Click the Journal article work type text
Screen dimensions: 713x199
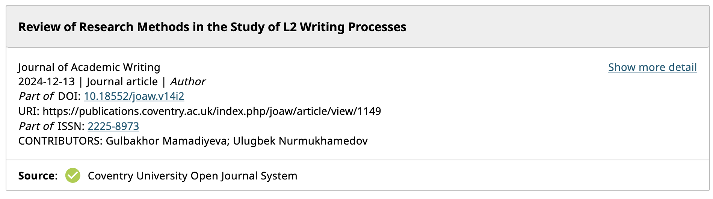click(122, 81)
